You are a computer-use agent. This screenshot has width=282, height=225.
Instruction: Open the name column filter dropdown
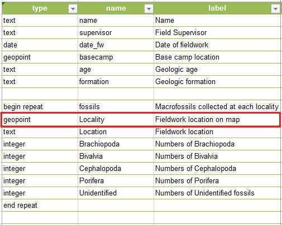[149, 9]
